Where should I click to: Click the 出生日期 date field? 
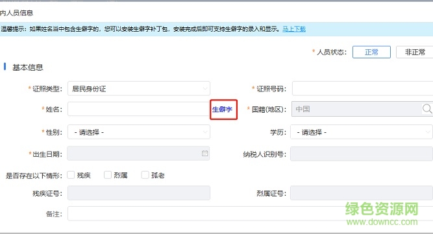click(x=138, y=154)
